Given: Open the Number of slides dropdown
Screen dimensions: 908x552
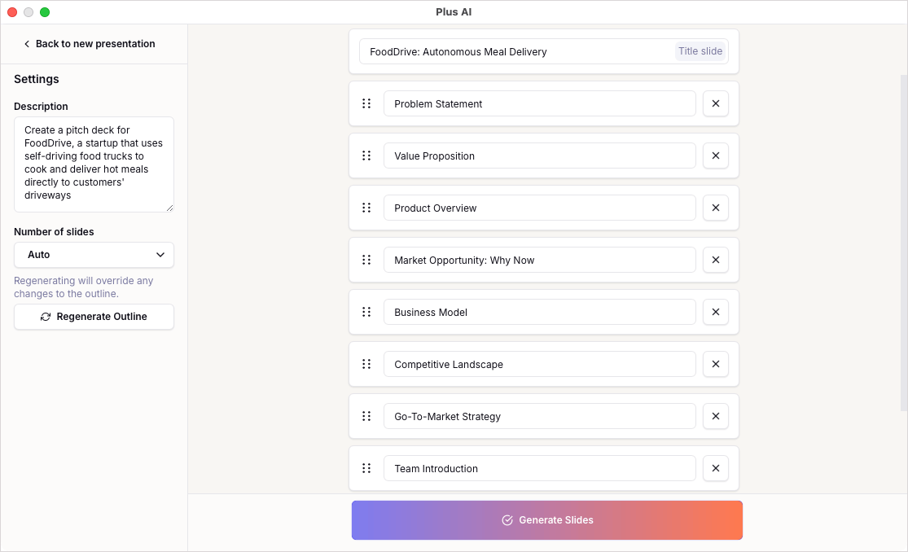Looking at the screenshot, I should point(94,255).
